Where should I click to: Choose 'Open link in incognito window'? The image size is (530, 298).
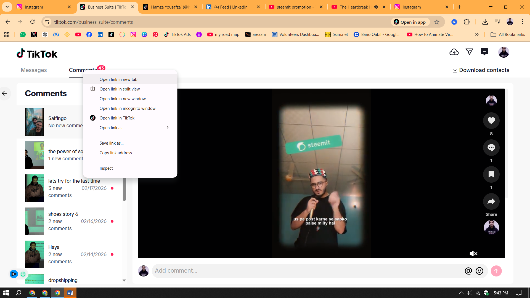tap(127, 108)
